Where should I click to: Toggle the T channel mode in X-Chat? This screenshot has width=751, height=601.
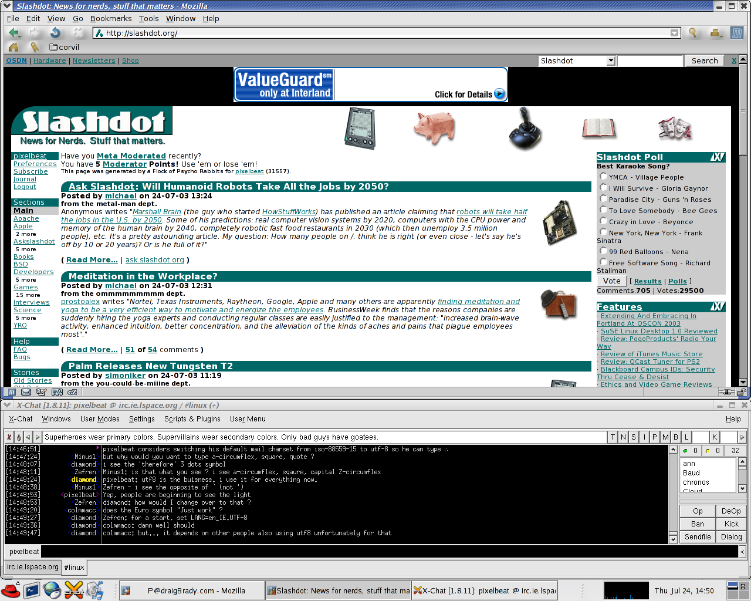click(613, 437)
